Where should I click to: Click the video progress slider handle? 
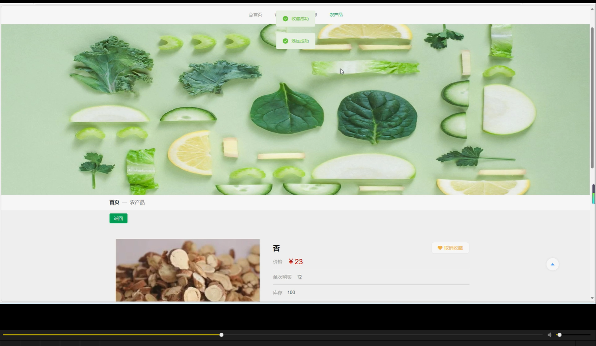coord(221,335)
